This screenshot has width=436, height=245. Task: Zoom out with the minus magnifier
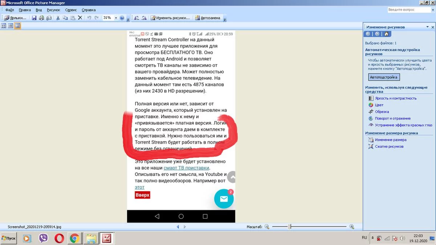pos(267,226)
